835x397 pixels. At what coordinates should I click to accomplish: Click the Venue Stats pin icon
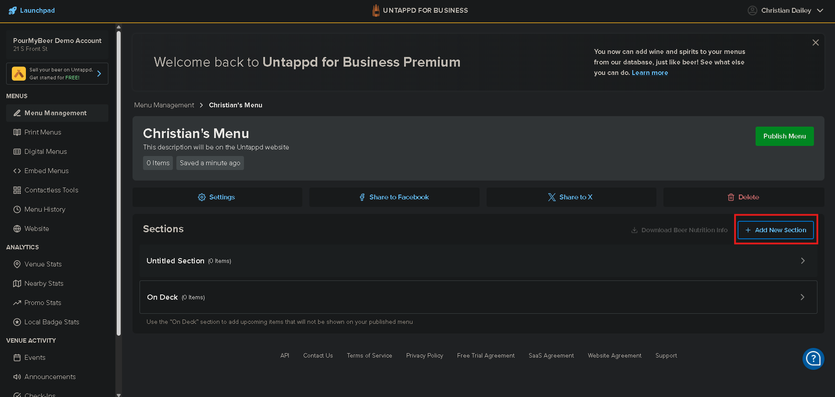[x=17, y=264]
